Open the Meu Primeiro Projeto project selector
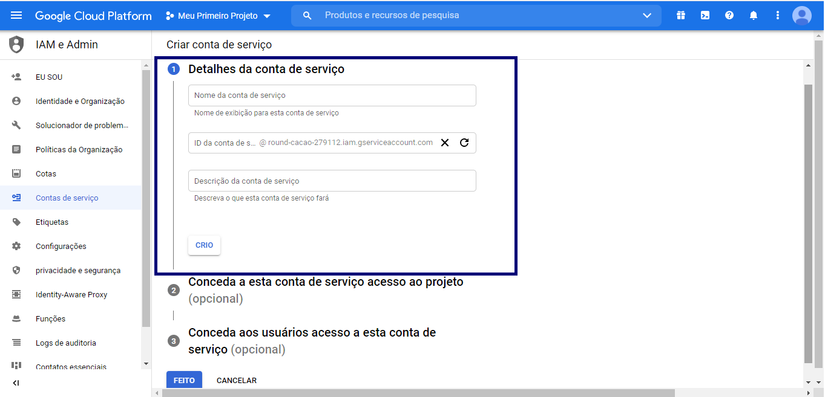The image size is (825, 397). pos(218,16)
